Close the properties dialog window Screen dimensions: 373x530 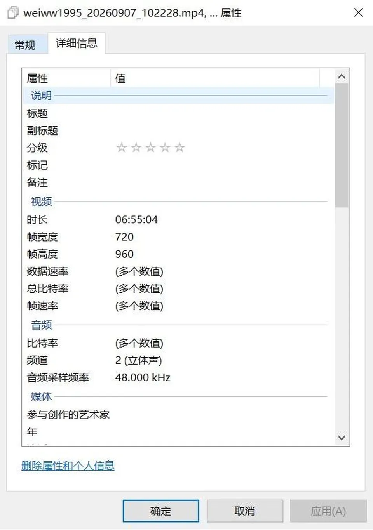pos(358,12)
